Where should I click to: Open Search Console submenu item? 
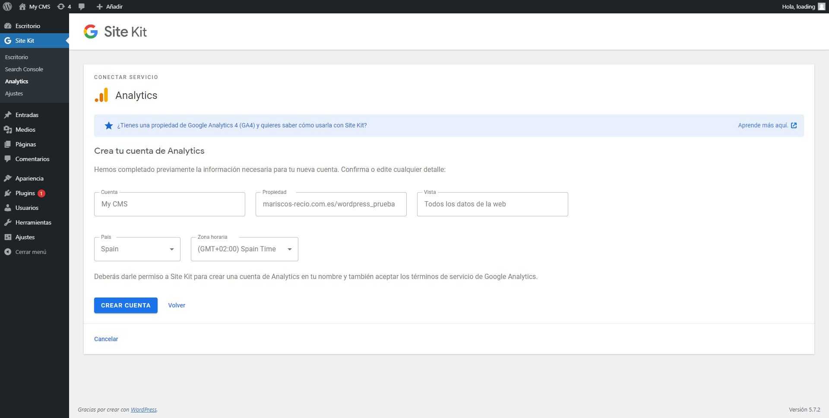pyautogui.click(x=24, y=69)
